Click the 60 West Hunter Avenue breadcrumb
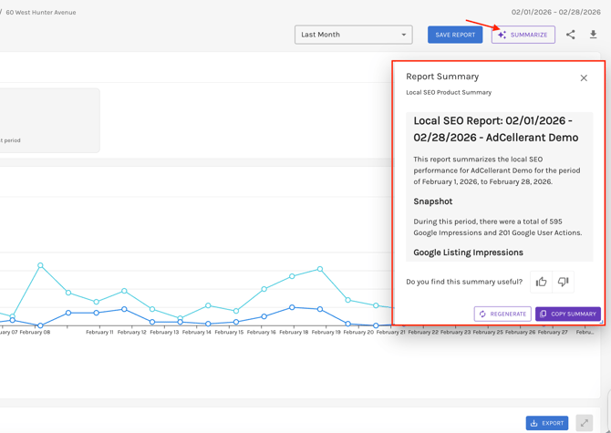This screenshot has height=433, width=611. tap(41, 13)
